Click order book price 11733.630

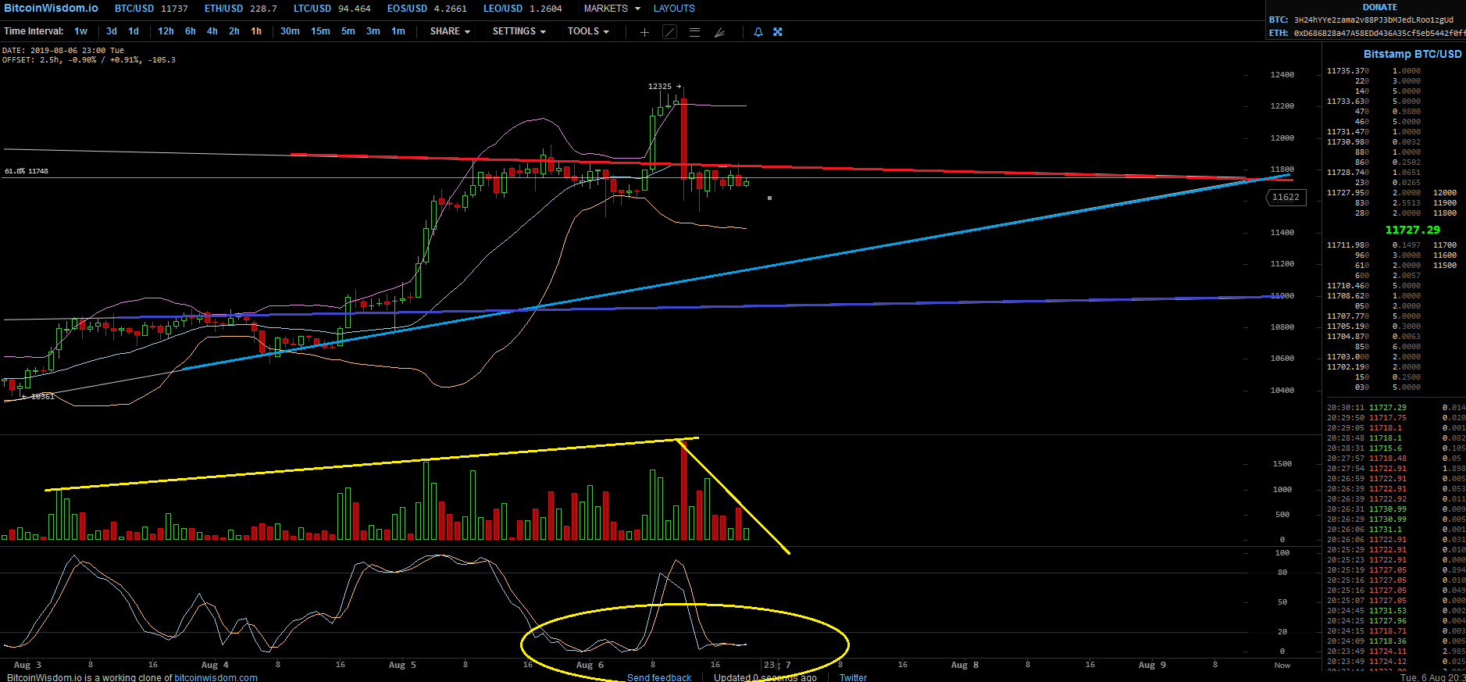[1348, 102]
